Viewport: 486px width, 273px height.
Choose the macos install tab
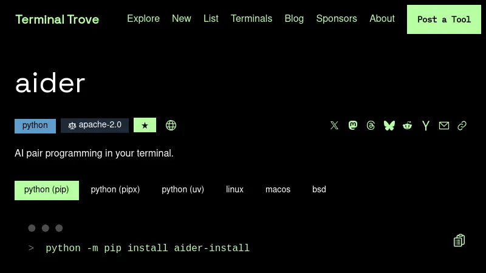[x=278, y=190]
